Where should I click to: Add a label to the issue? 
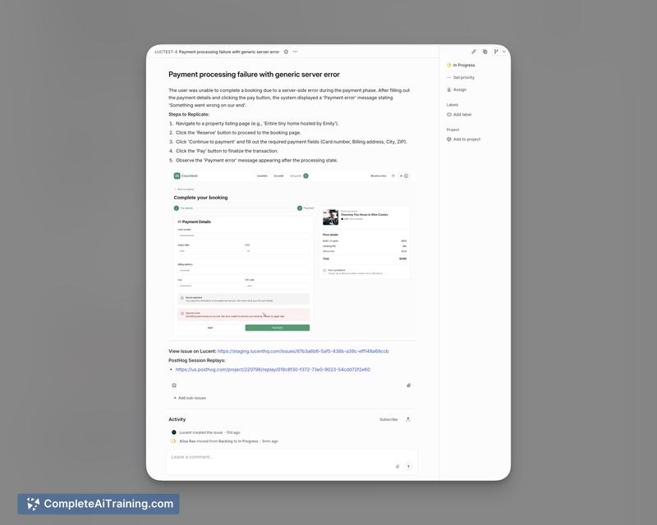[x=463, y=114]
